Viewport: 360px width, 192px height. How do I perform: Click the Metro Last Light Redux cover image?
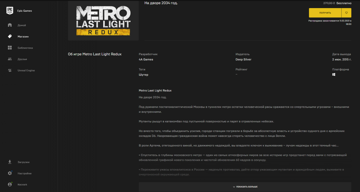click(x=103, y=20)
